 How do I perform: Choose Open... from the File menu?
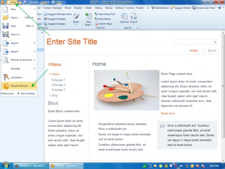coord(19,18)
